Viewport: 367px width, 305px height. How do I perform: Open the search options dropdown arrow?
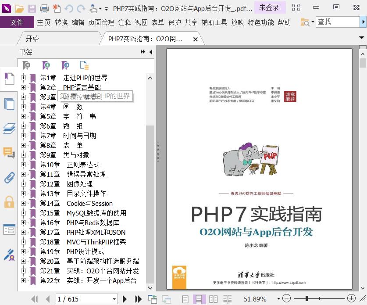click(x=313, y=22)
